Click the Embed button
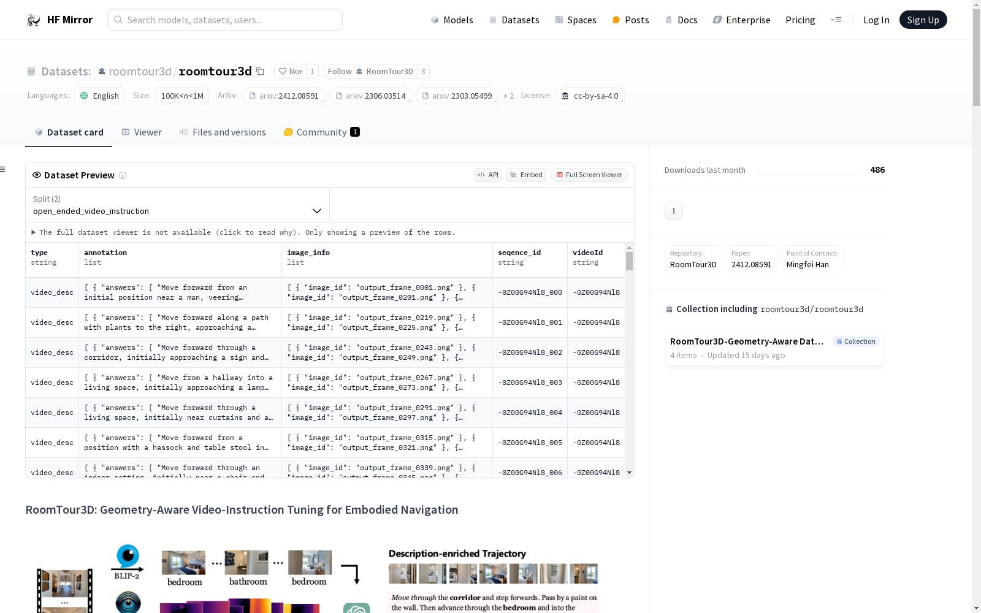This screenshot has height=613, width=981. coord(526,175)
